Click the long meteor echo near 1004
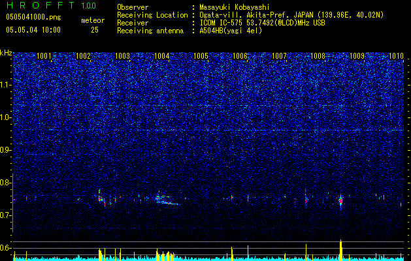 [167, 200]
